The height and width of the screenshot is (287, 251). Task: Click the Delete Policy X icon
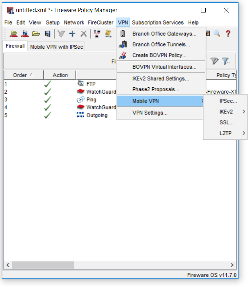pos(83,34)
